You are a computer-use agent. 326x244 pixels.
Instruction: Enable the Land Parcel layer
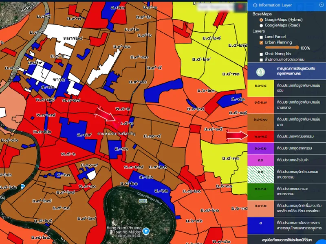coord(261,37)
